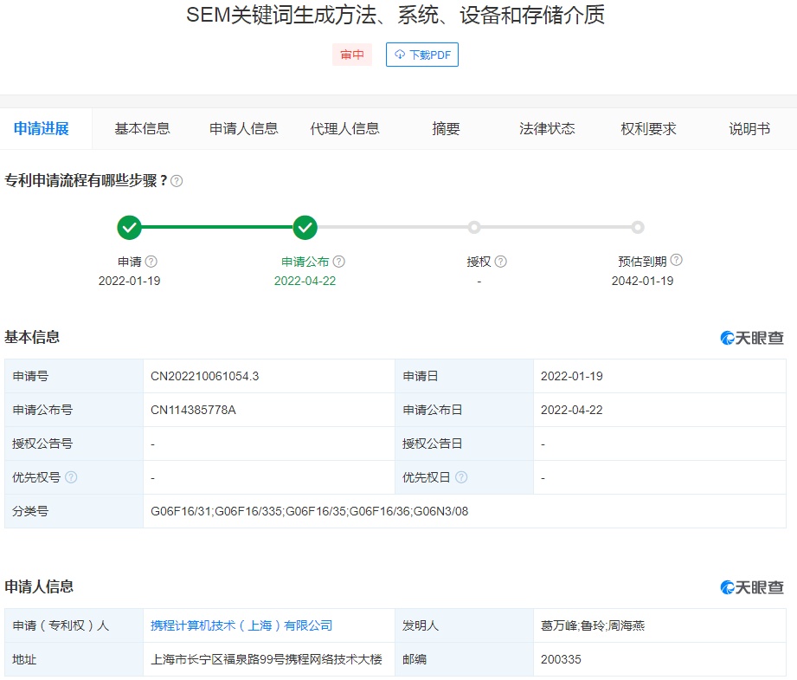Click the 预估到期 step label
797x680 pixels.
(x=642, y=262)
